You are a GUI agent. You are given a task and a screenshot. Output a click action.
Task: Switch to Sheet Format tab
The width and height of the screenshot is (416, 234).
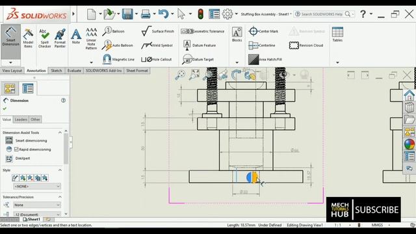[x=137, y=71]
